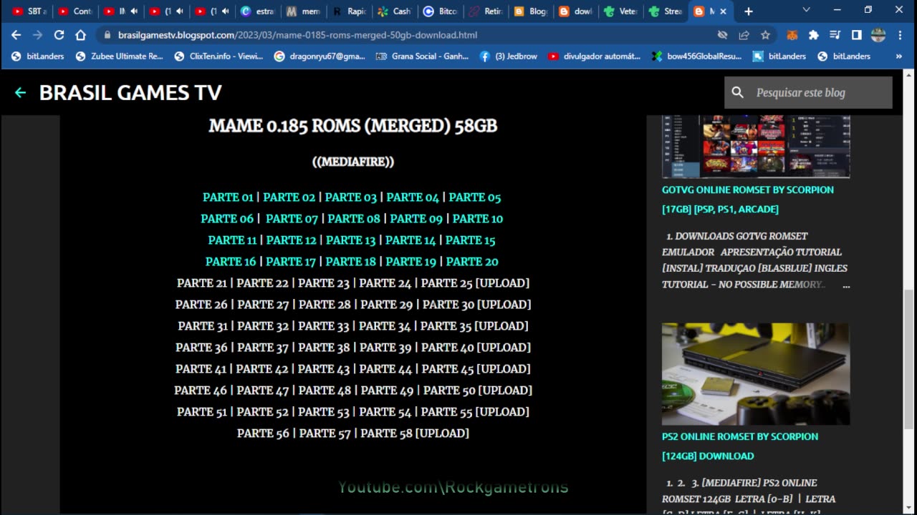Click the BRASIL GAMES TV blog title
The width and height of the screenshot is (917, 515).
click(130, 92)
